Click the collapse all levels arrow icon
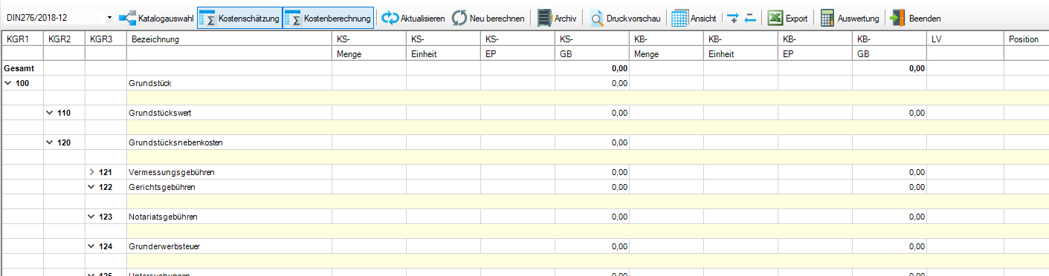The height and width of the screenshot is (276, 1049). click(750, 18)
